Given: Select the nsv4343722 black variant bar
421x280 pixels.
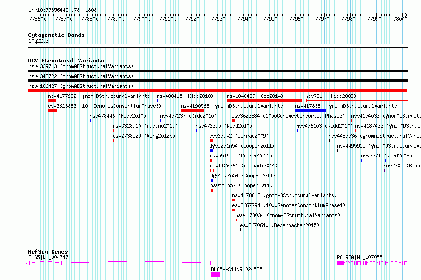Looking at the screenshot, I should (218, 81).
